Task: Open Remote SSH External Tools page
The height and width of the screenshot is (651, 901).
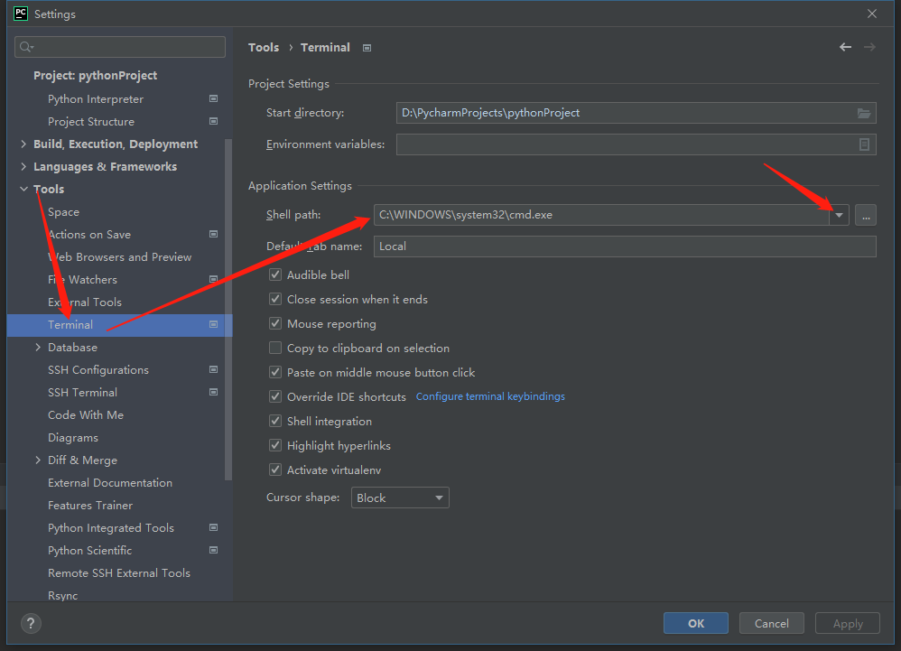Action: [119, 572]
